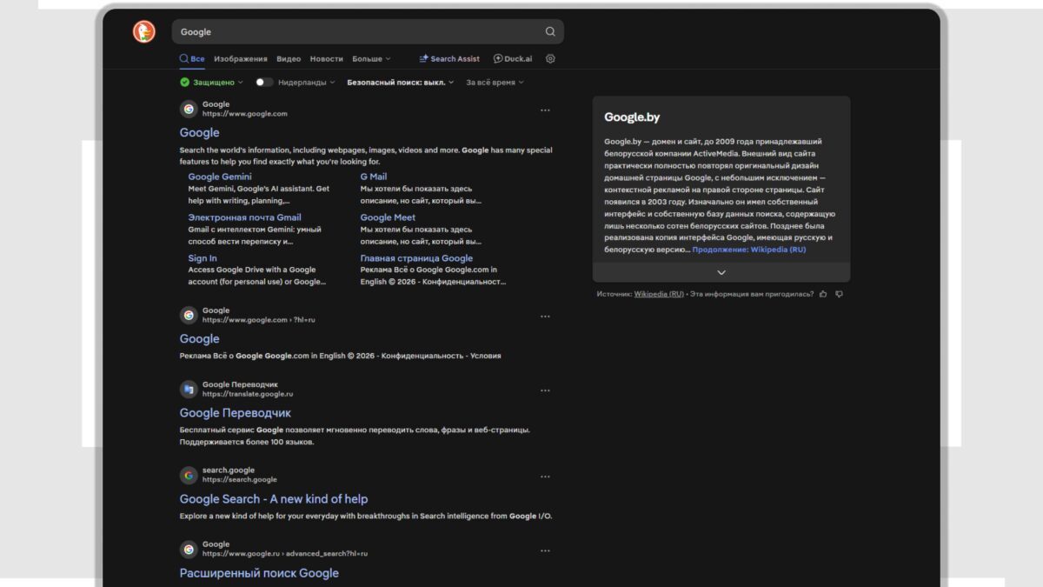Click the https://translate.google.ru URL text
This screenshot has width=1043, height=587.
click(248, 394)
